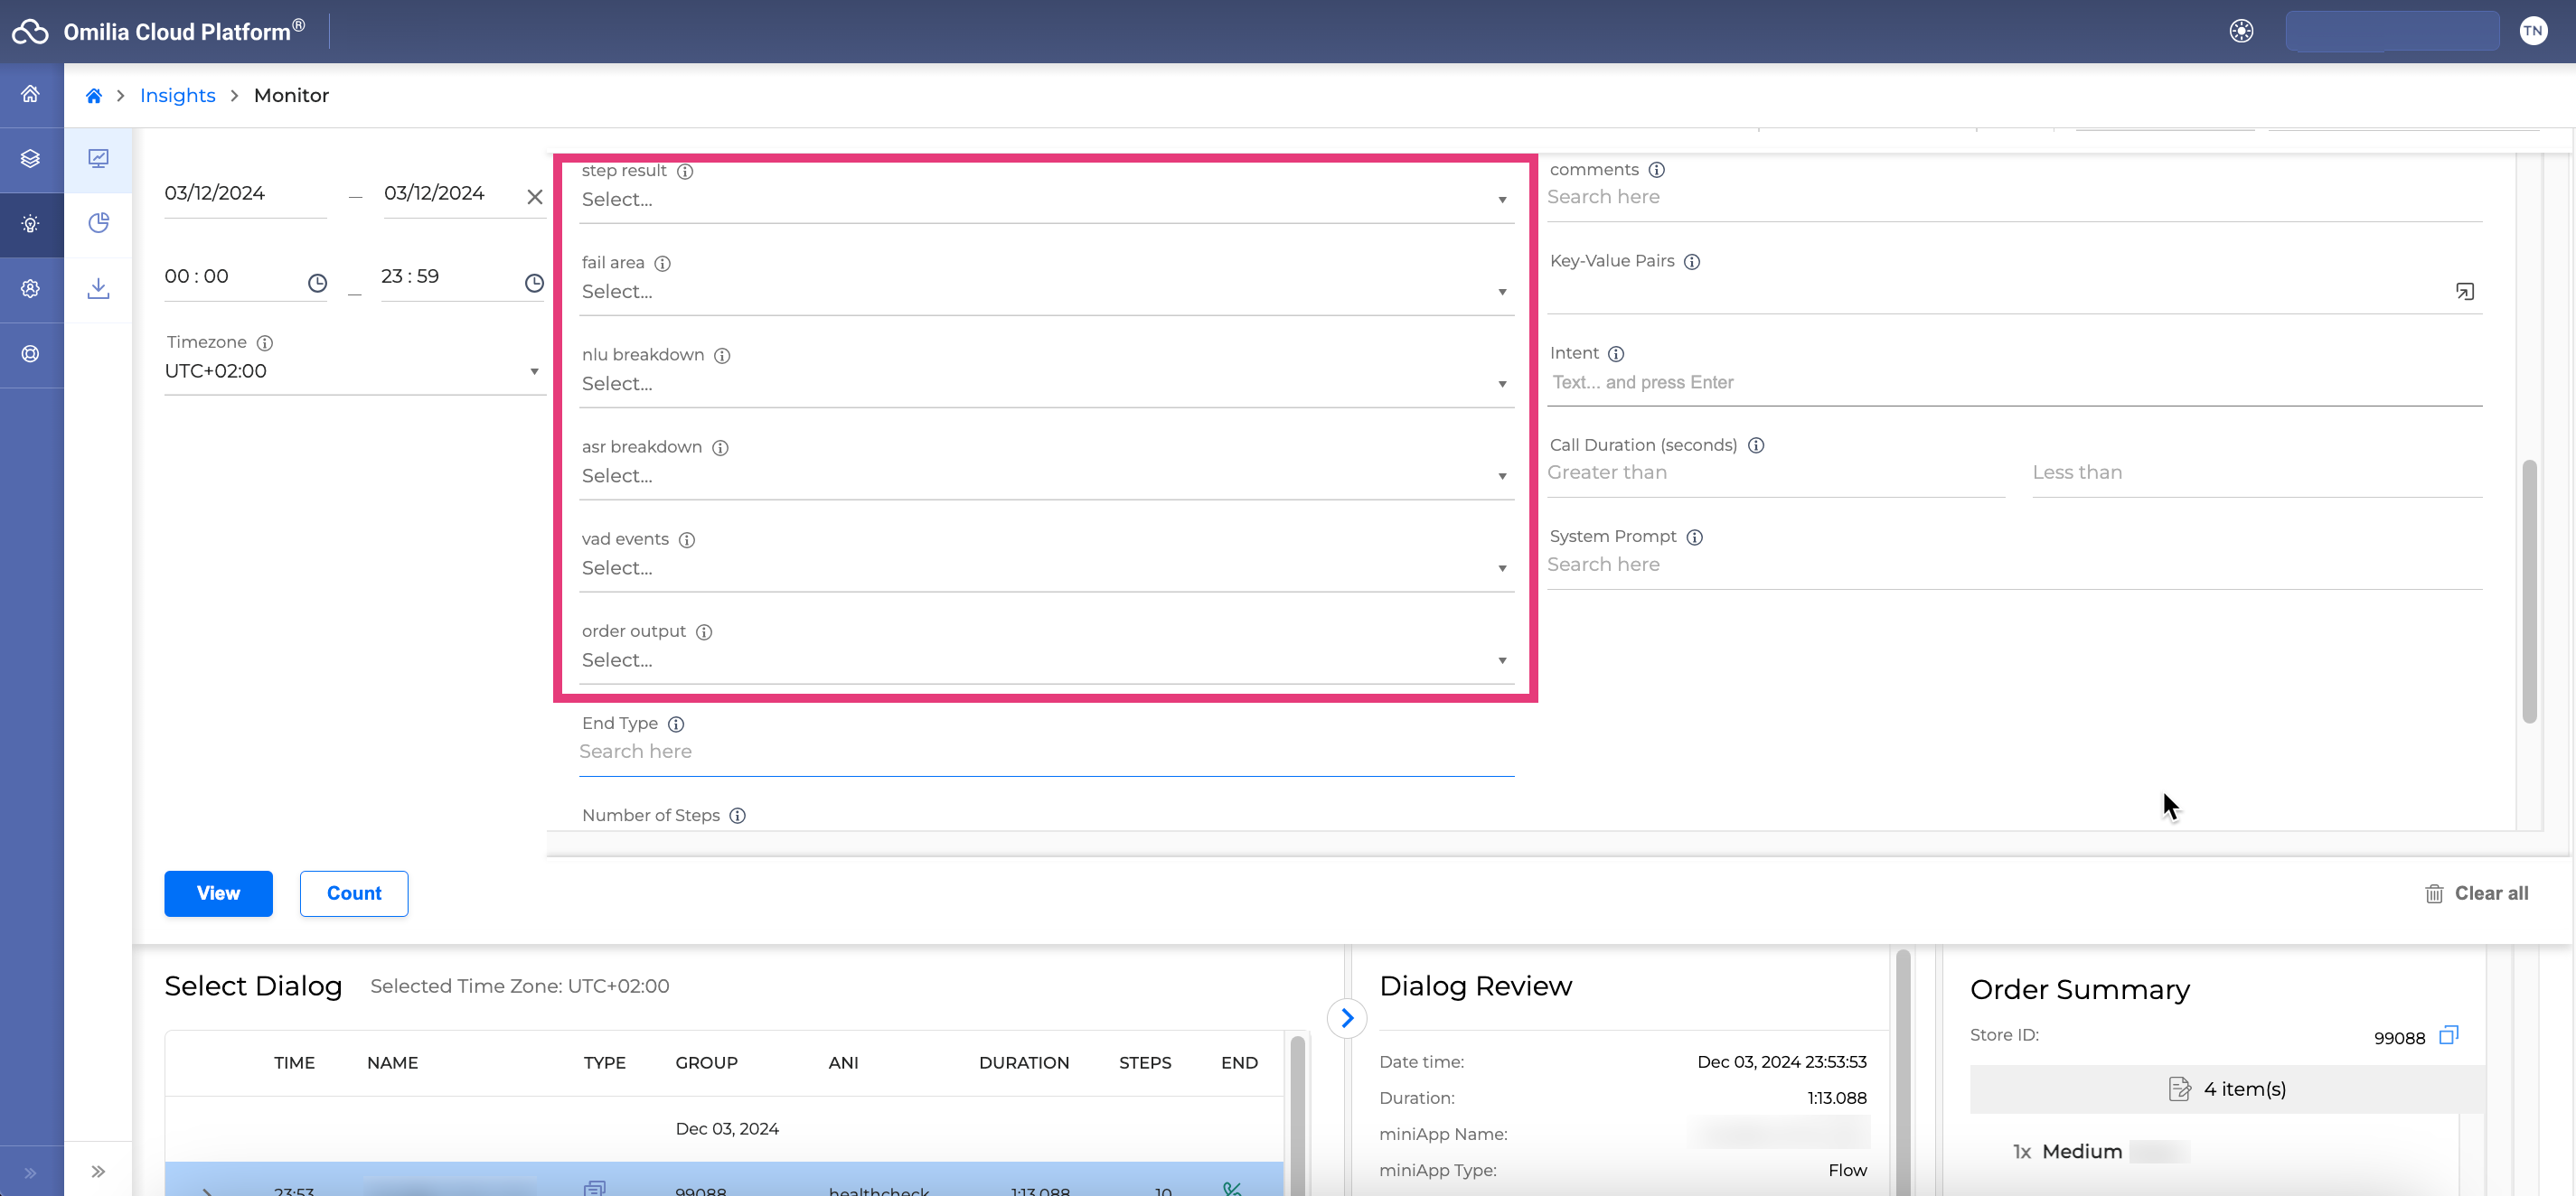2576x1196 pixels.
Task: Collapse panel with the blue chevron arrow
Action: coord(1347,1018)
